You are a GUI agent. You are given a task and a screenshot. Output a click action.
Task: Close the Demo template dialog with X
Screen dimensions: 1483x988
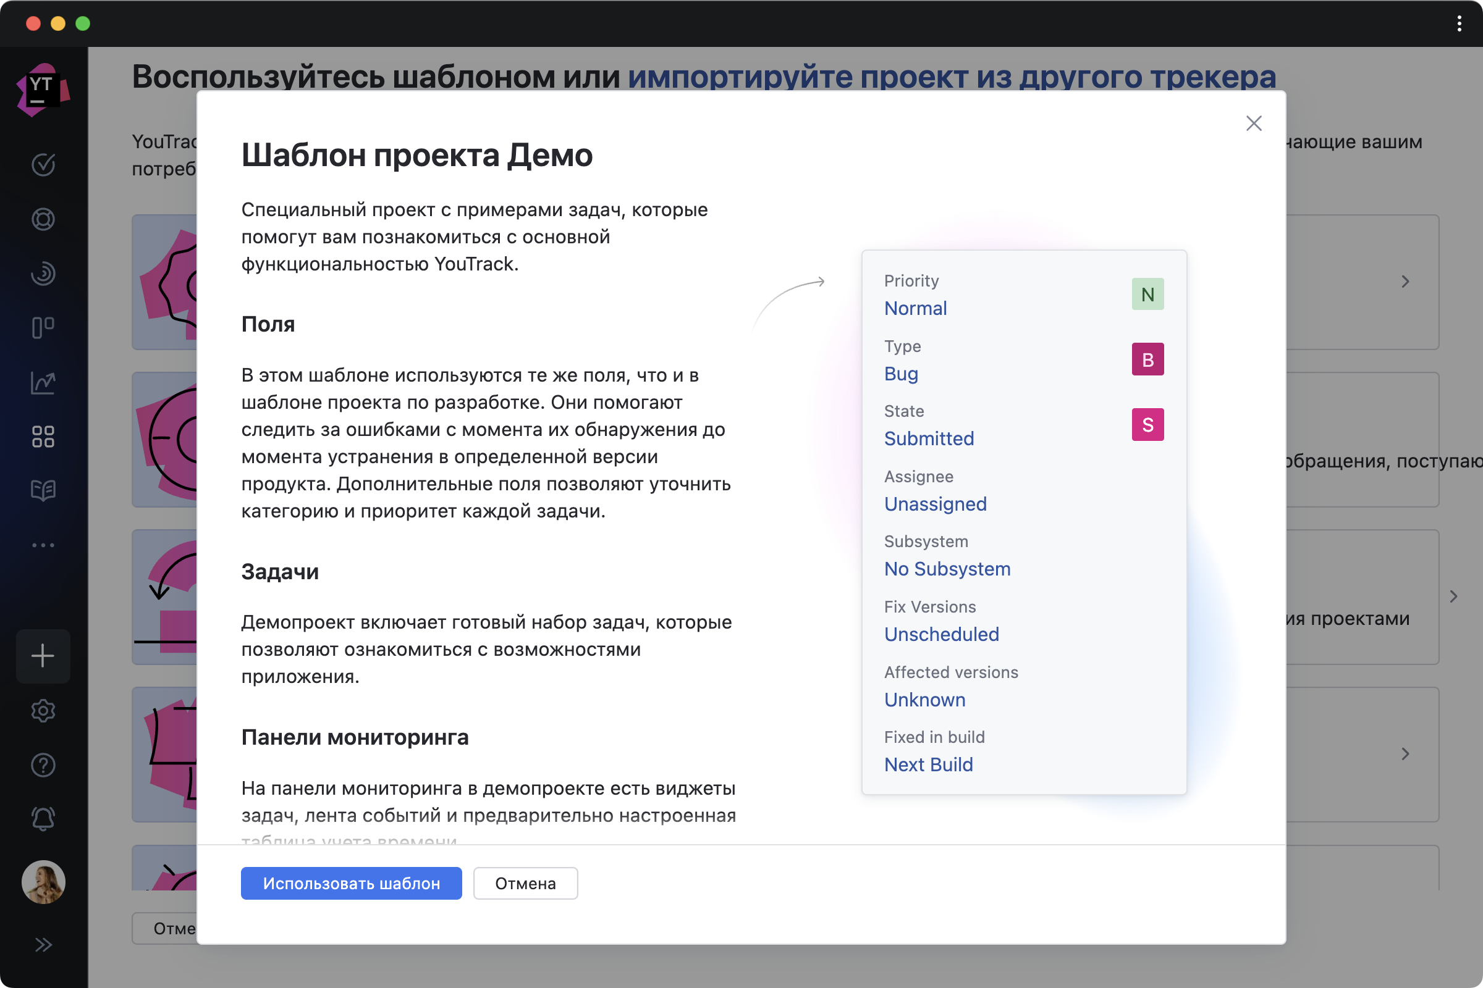[x=1254, y=124]
